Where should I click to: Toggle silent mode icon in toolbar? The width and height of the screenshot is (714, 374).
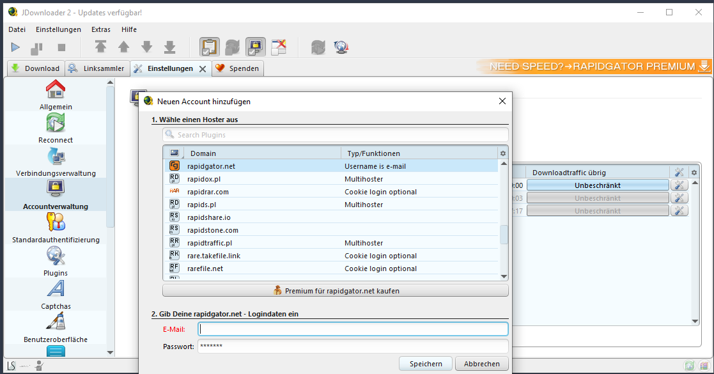click(x=279, y=47)
